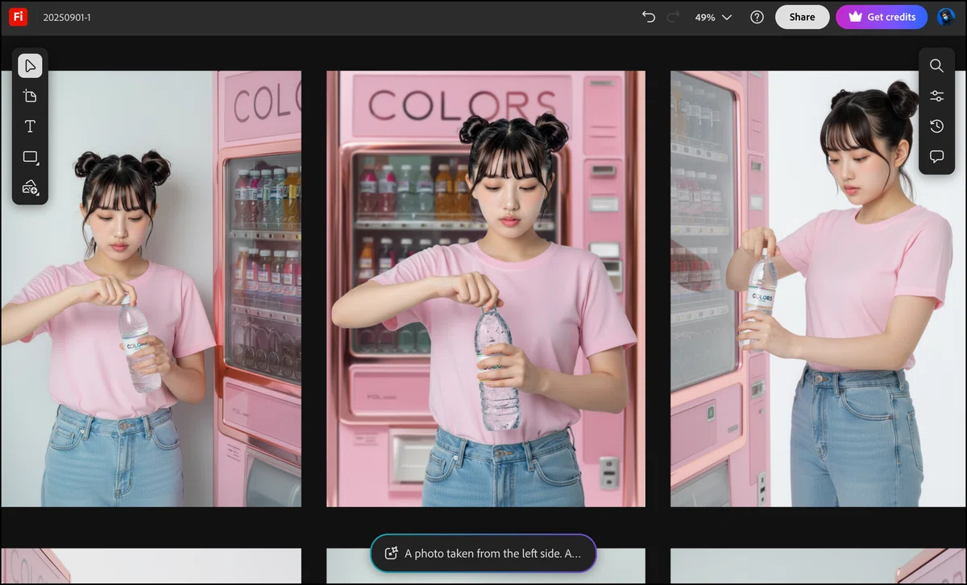Click the Share button
The height and width of the screenshot is (585, 967).
pos(802,17)
